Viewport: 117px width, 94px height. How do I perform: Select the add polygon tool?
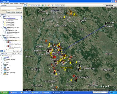(x=31, y=5)
